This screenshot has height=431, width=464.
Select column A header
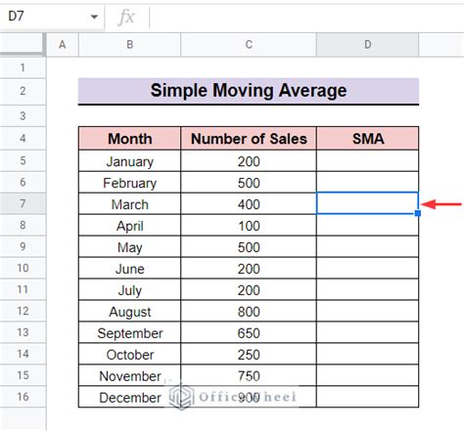(63, 45)
